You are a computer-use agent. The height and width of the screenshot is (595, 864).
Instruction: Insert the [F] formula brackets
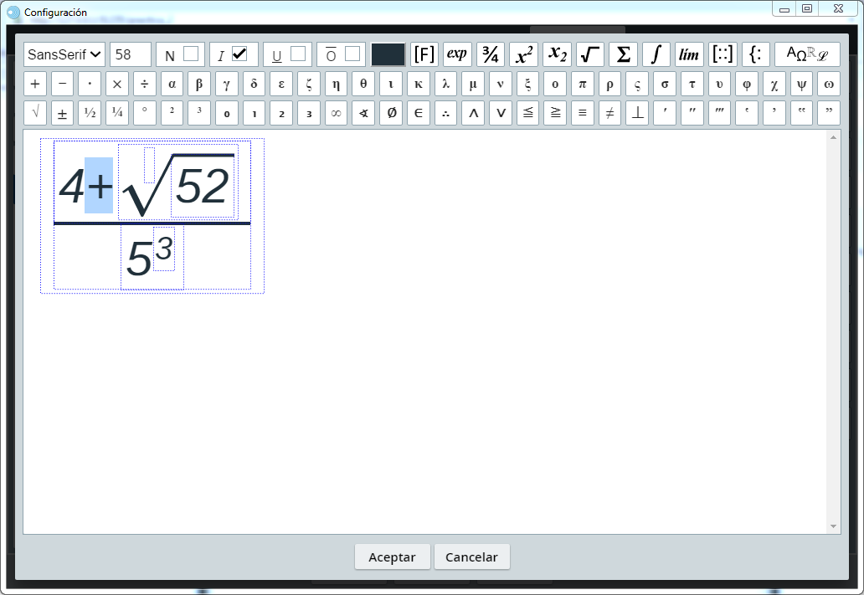click(x=424, y=54)
